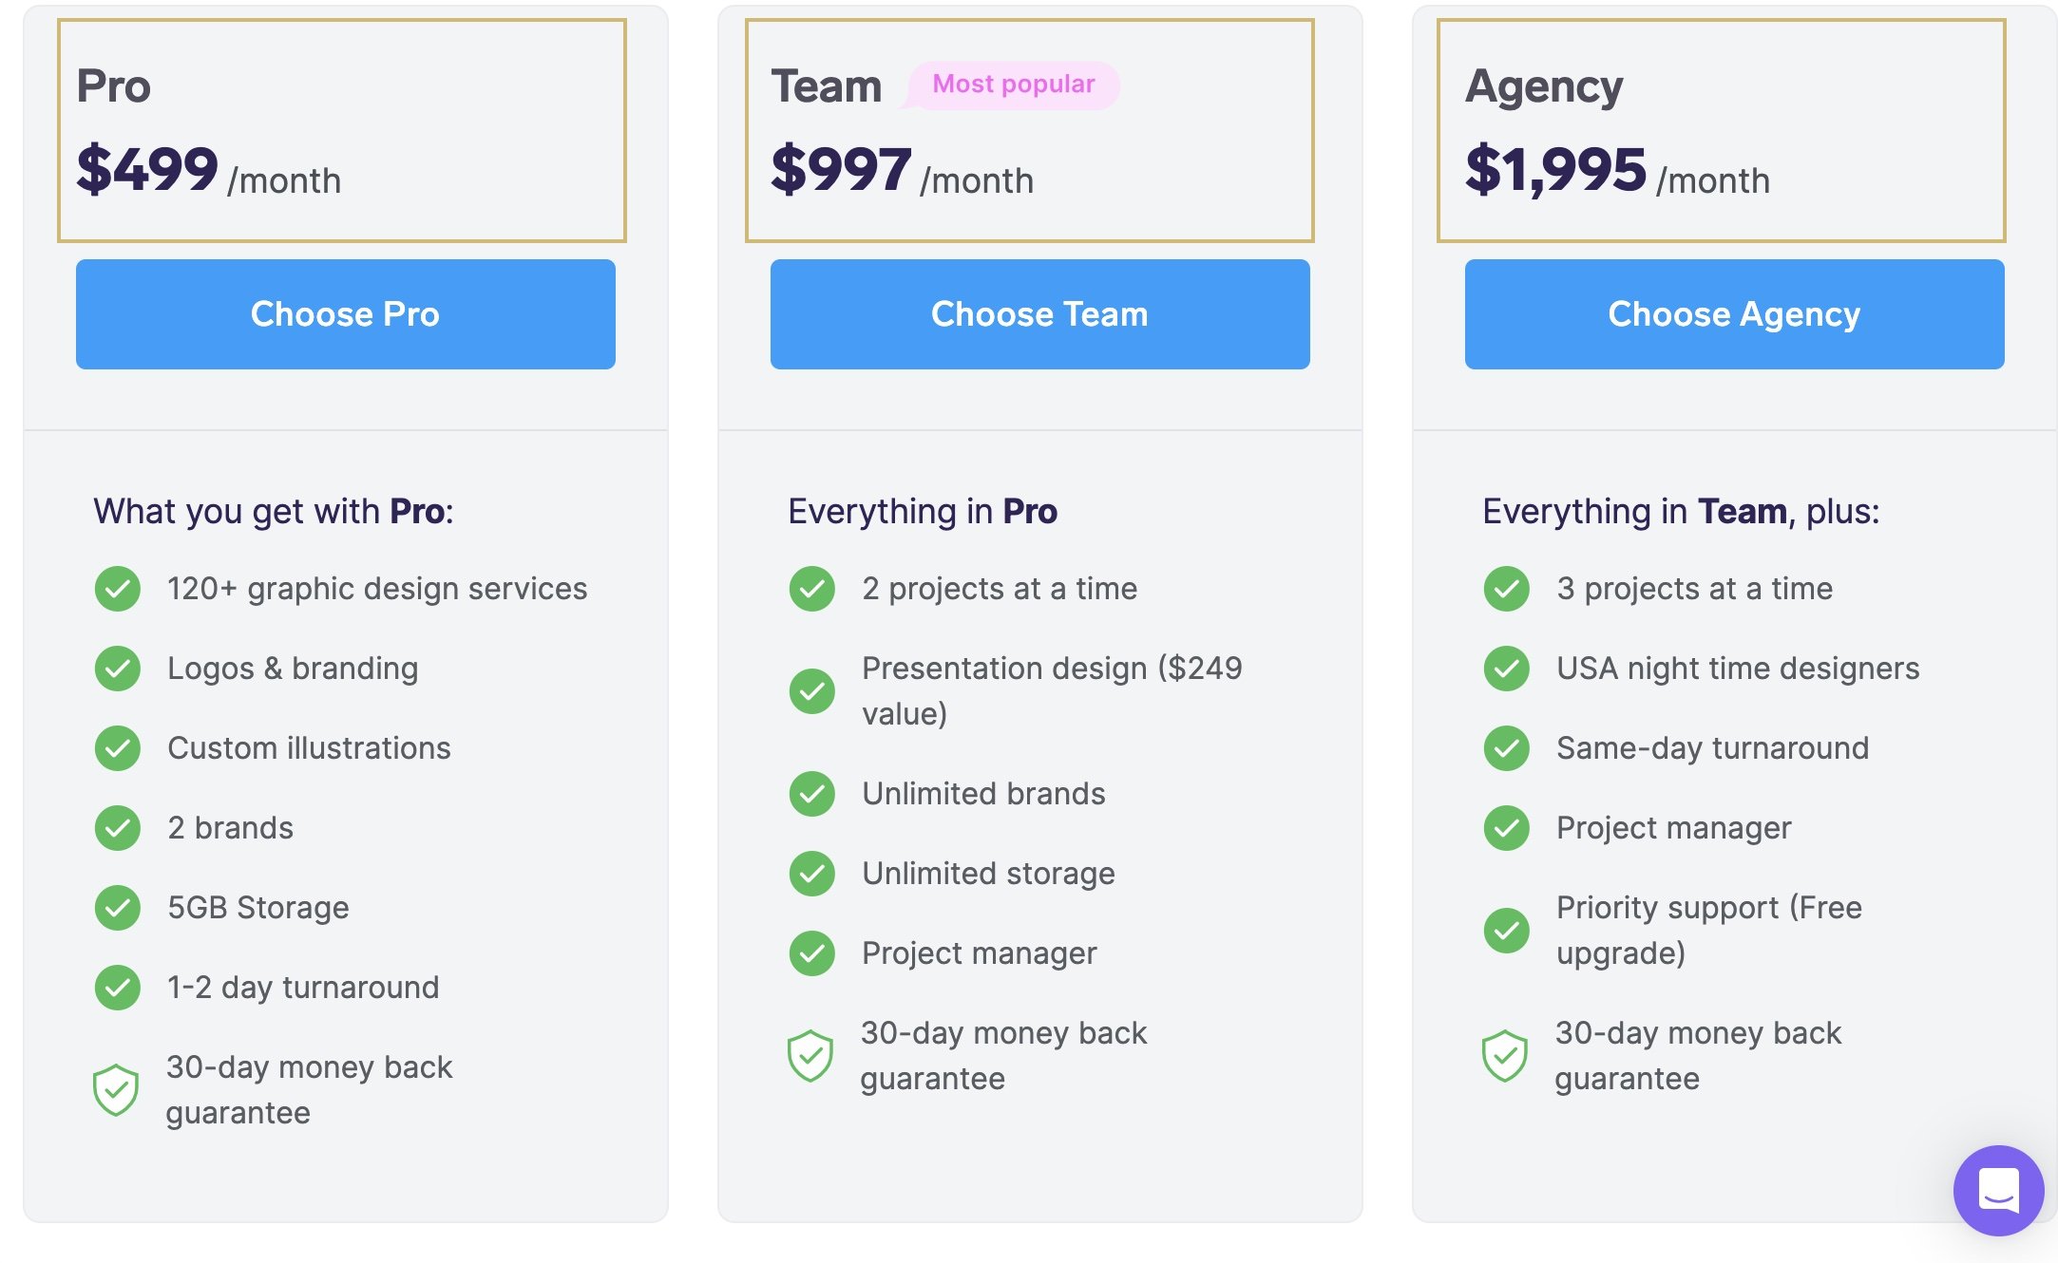This screenshot has height=1263, width=2058.
Task: Click the shield icon in Team guarantee
Action: pyautogui.click(x=810, y=1055)
